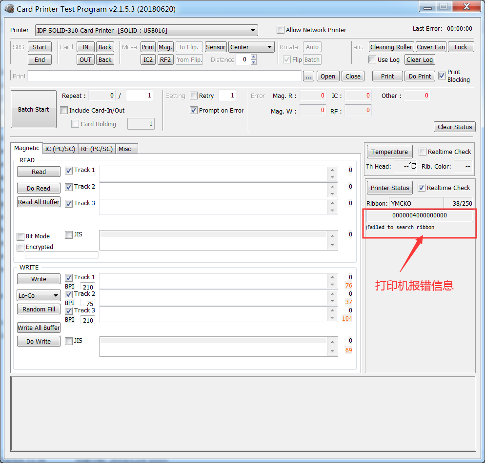This screenshot has width=485, height=463.
Task: Click the app icon in title bar
Action: click(9, 9)
